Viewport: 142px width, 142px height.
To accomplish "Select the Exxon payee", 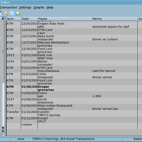I will [x=42, y=93].
